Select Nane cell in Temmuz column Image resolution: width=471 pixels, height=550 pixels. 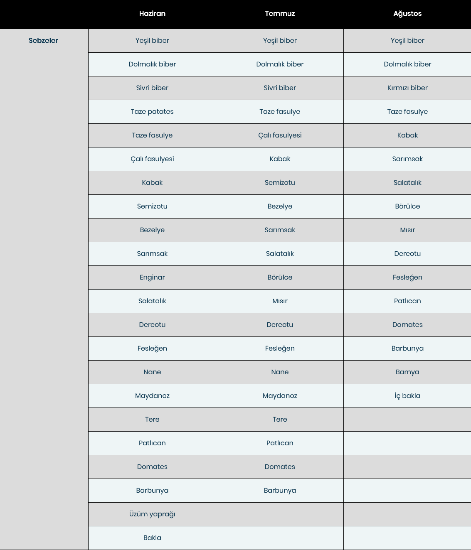click(x=280, y=372)
